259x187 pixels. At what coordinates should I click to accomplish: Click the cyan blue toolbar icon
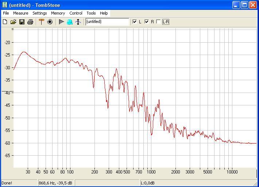pos(70,22)
